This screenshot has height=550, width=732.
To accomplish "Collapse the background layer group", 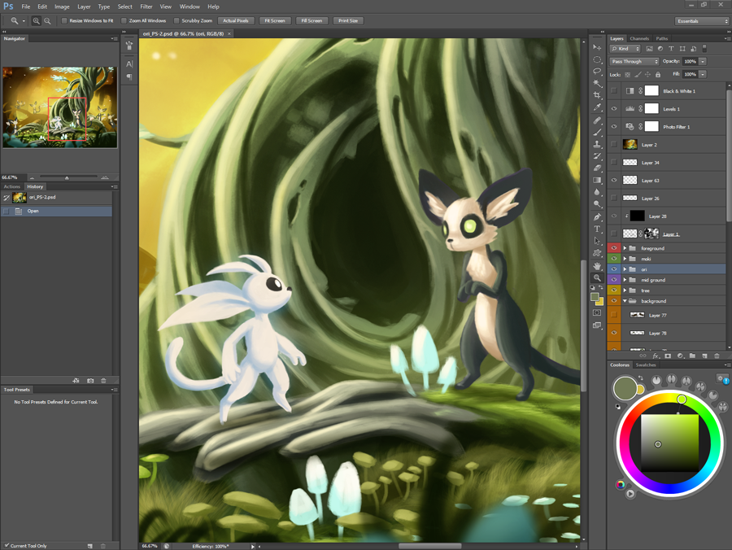I will pyautogui.click(x=625, y=301).
